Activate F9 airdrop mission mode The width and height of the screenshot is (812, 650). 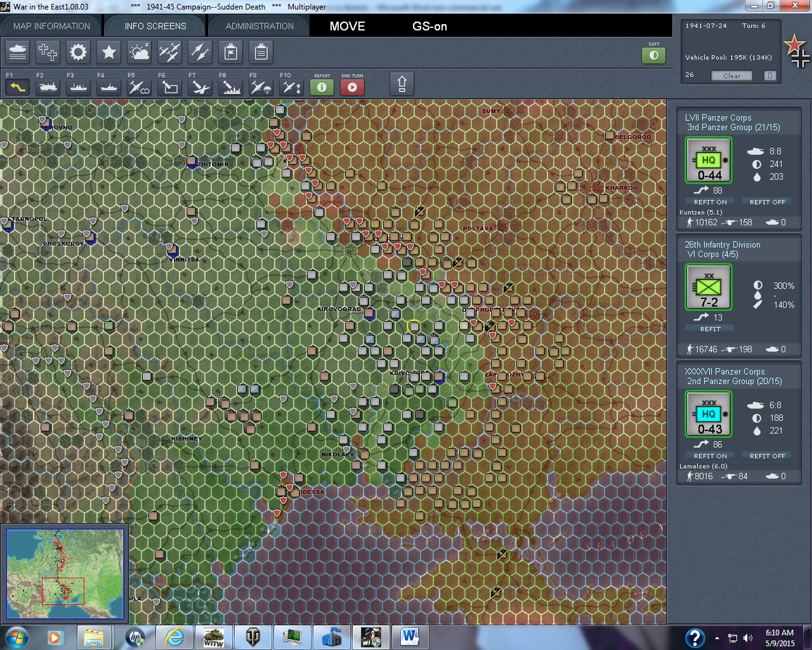(x=260, y=87)
